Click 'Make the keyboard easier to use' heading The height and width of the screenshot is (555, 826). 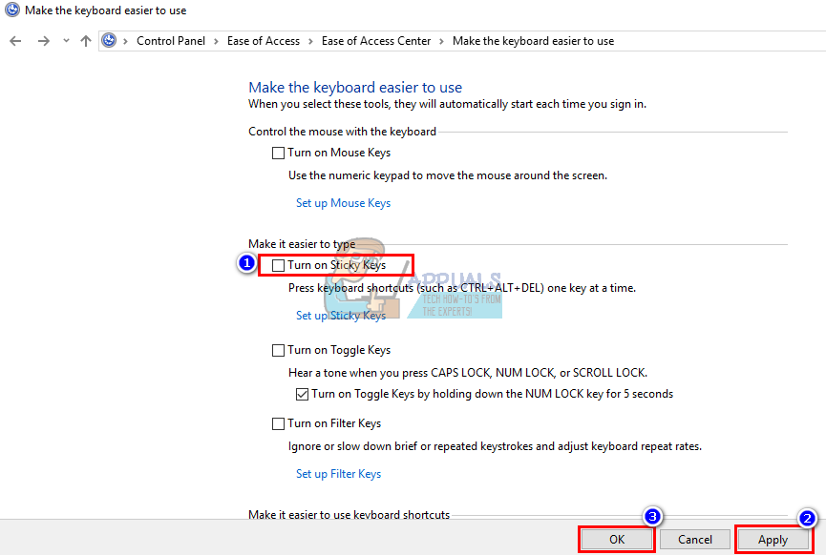355,88
